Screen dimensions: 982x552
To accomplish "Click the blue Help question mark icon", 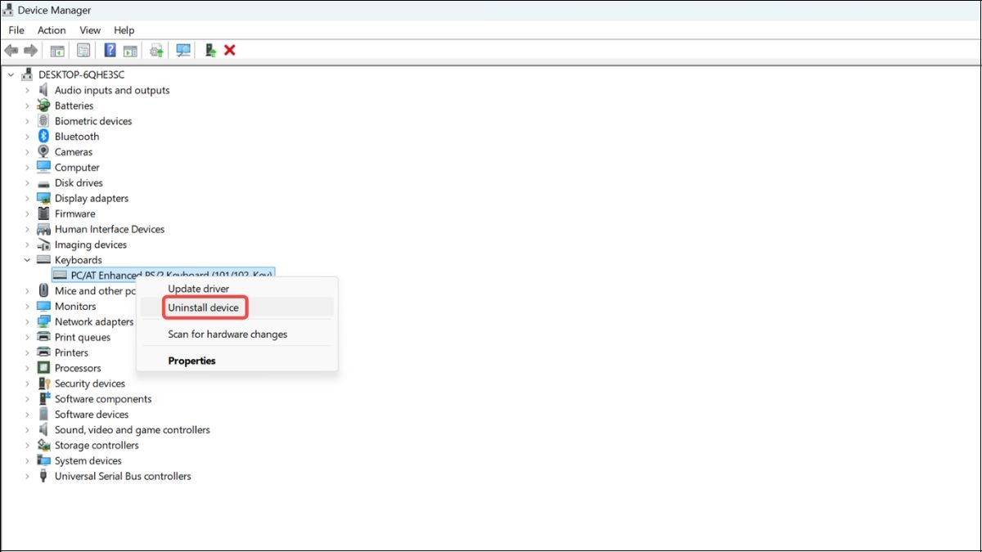I will 110,51.
